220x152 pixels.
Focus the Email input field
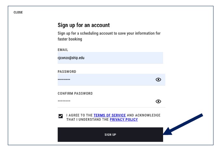tap(110, 58)
